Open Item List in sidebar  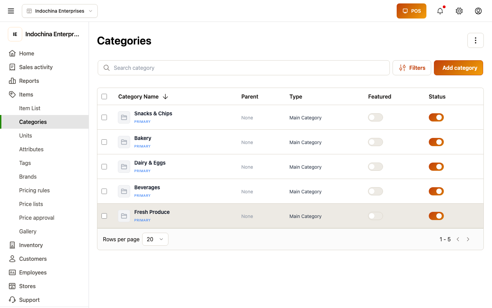[44, 108]
